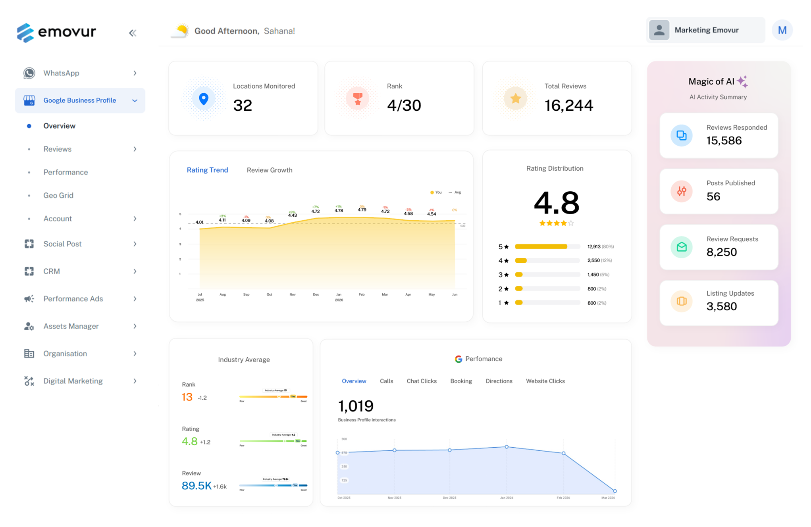
Task: Collapse Google Business Profile menu chevron
Action: pos(135,100)
